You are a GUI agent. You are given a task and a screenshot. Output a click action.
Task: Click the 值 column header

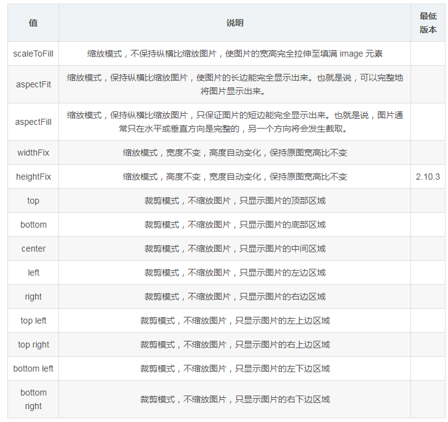click(x=33, y=23)
